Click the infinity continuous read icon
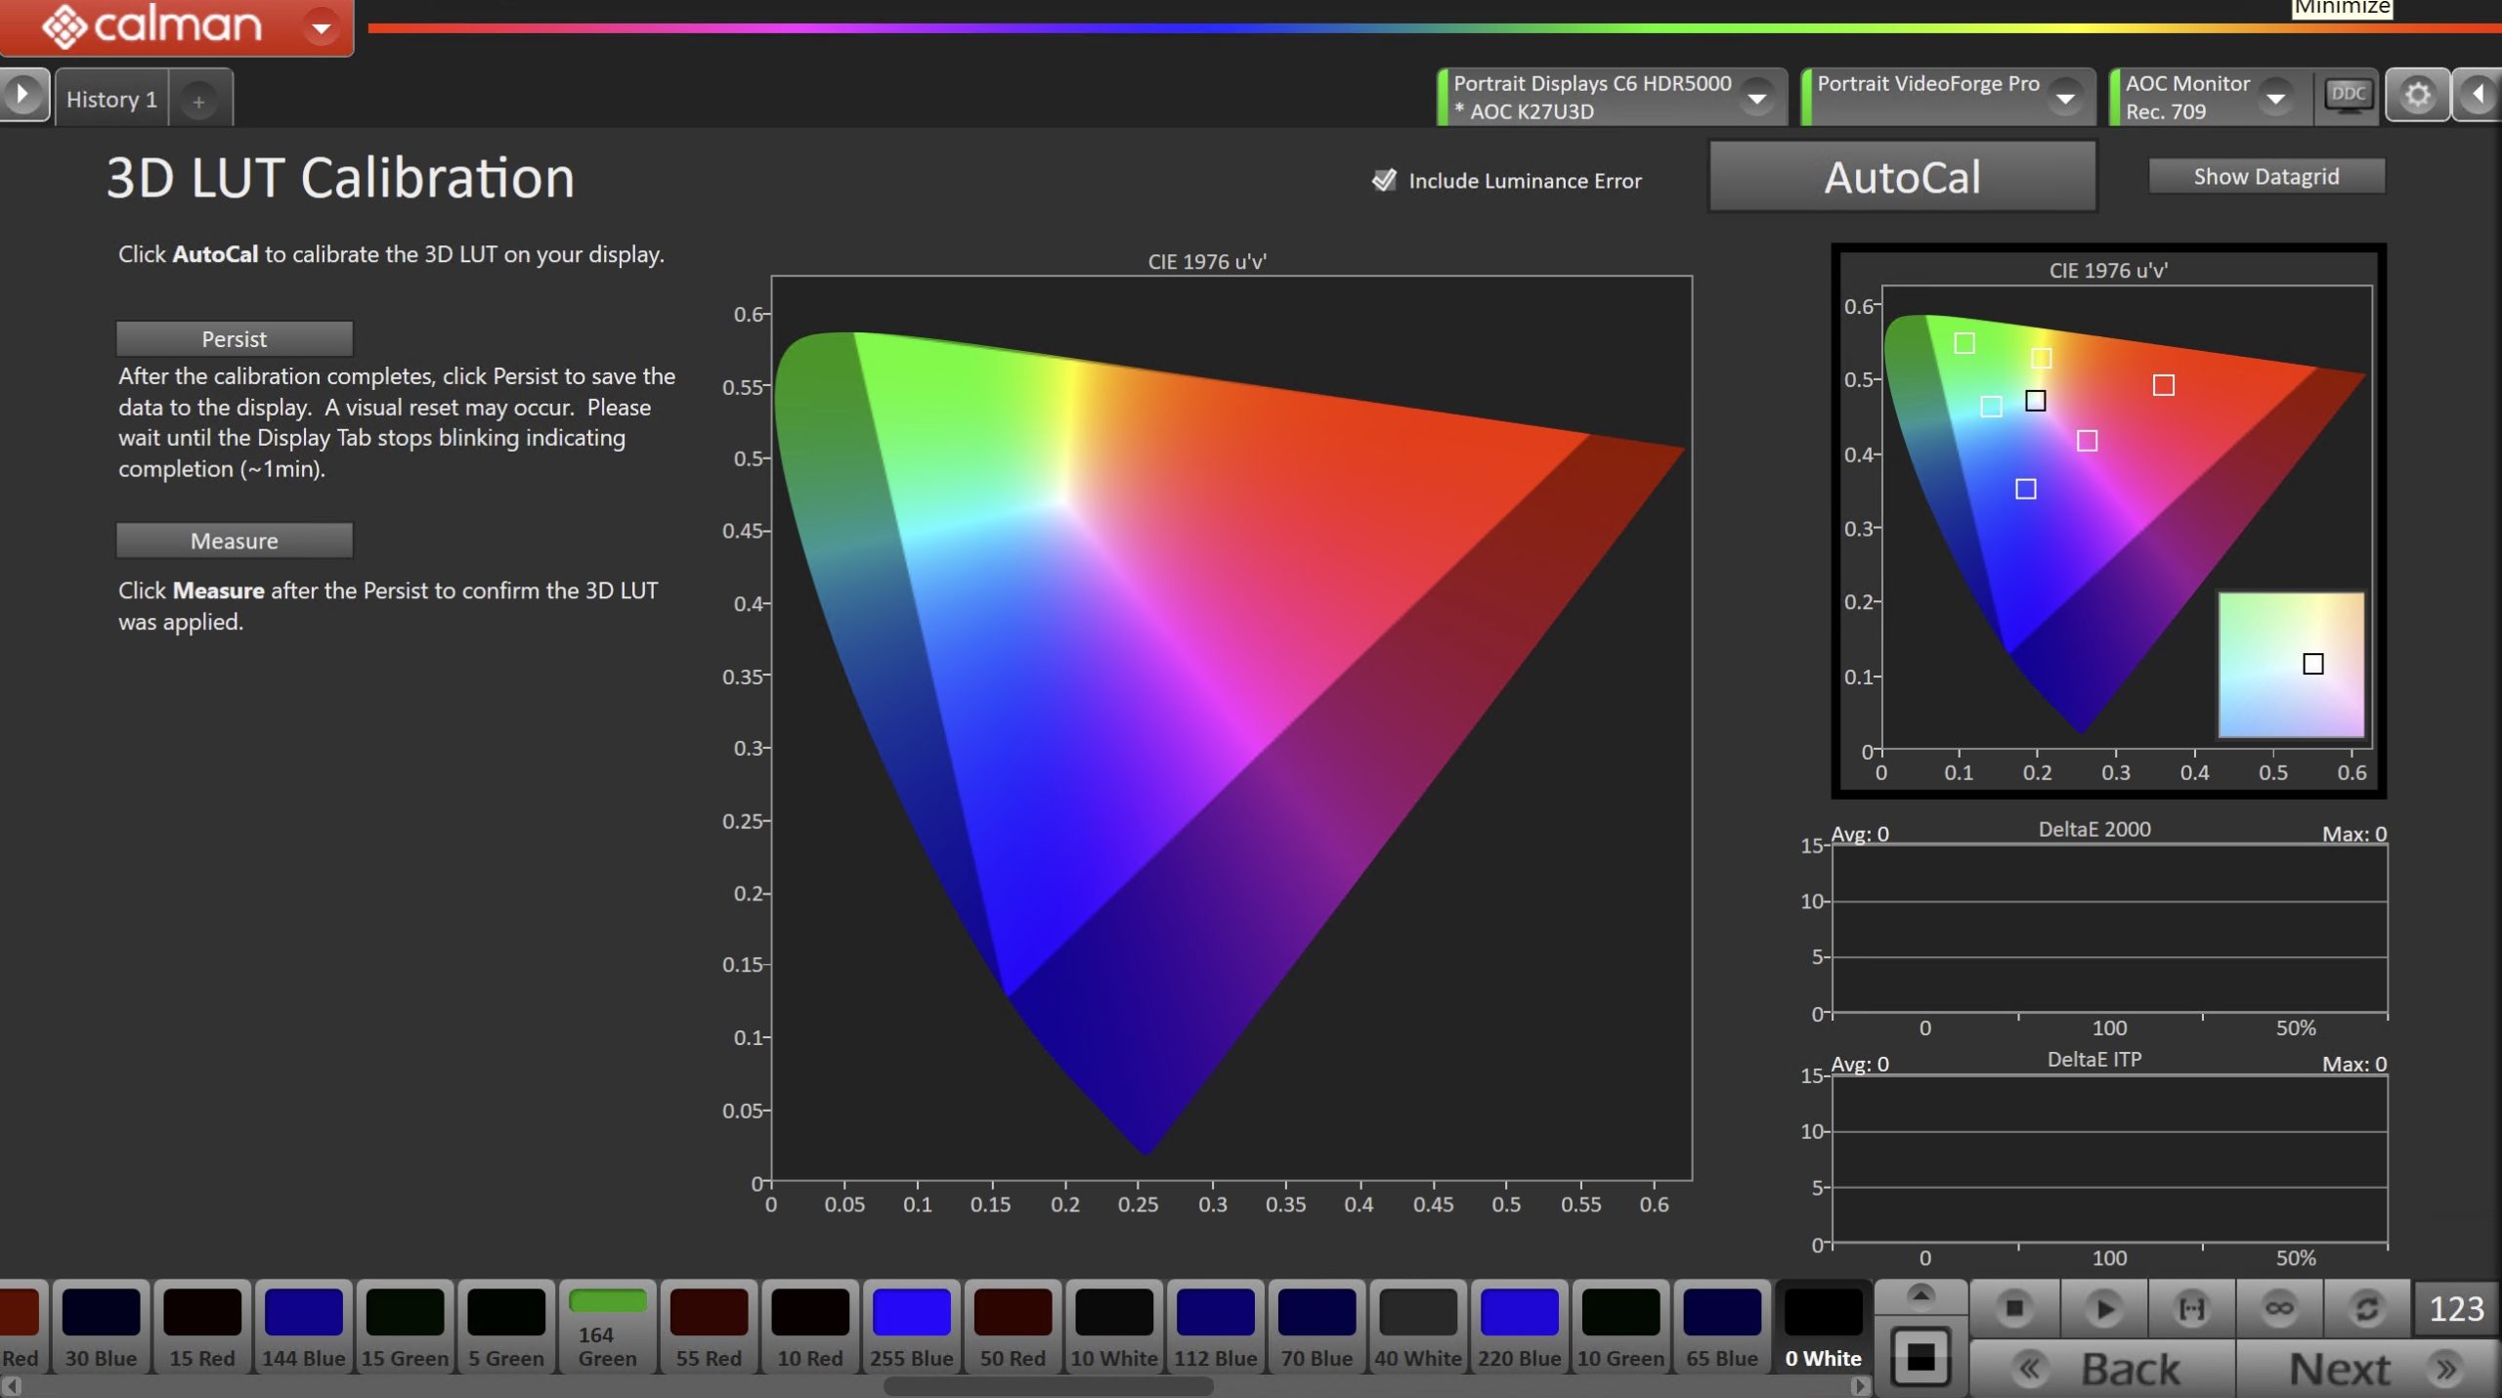The width and height of the screenshot is (2502, 1398). [x=2279, y=1309]
